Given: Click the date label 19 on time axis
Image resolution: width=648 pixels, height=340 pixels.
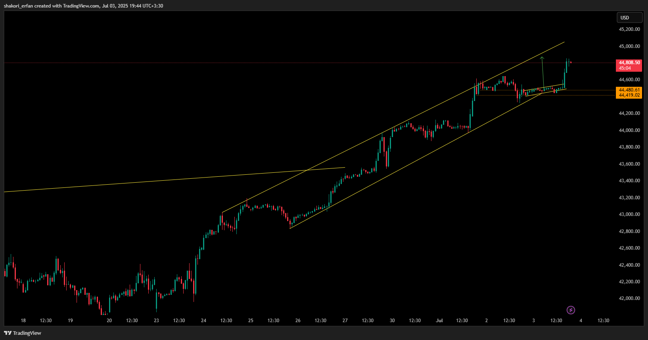Looking at the screenshot, I should pos(70,321).
